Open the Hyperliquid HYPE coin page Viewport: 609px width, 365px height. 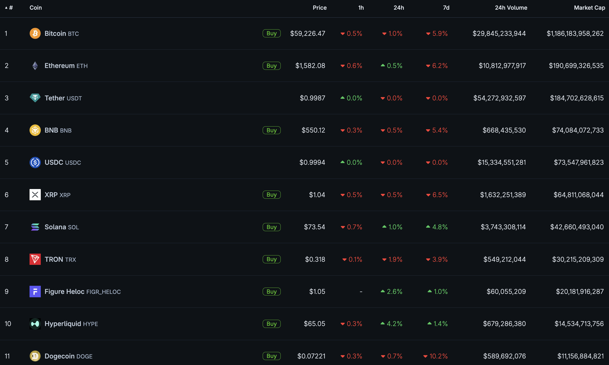(x=71, y=324)
